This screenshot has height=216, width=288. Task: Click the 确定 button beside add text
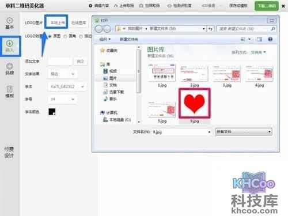[80, 62]
